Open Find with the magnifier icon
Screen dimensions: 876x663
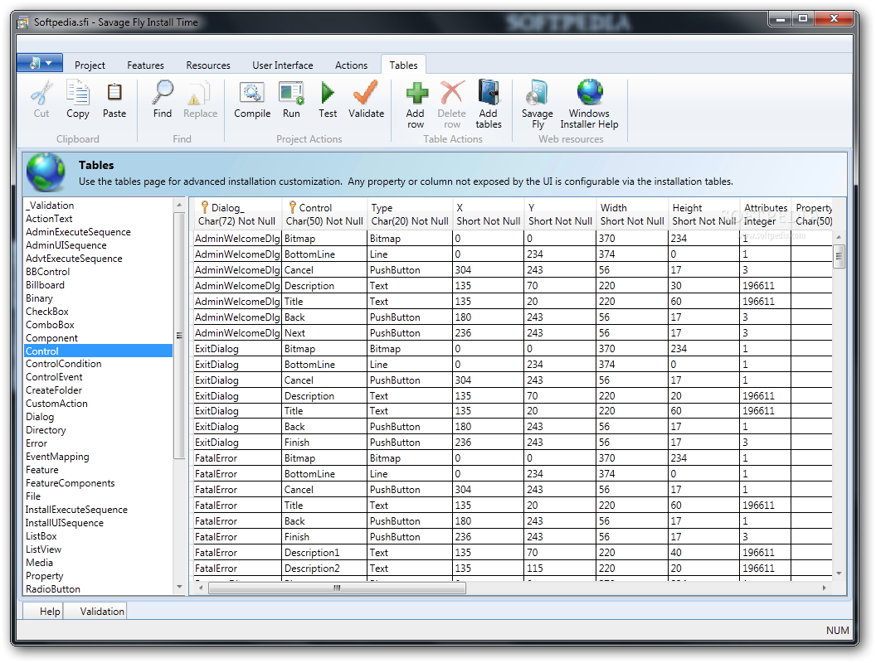[163, 93]
